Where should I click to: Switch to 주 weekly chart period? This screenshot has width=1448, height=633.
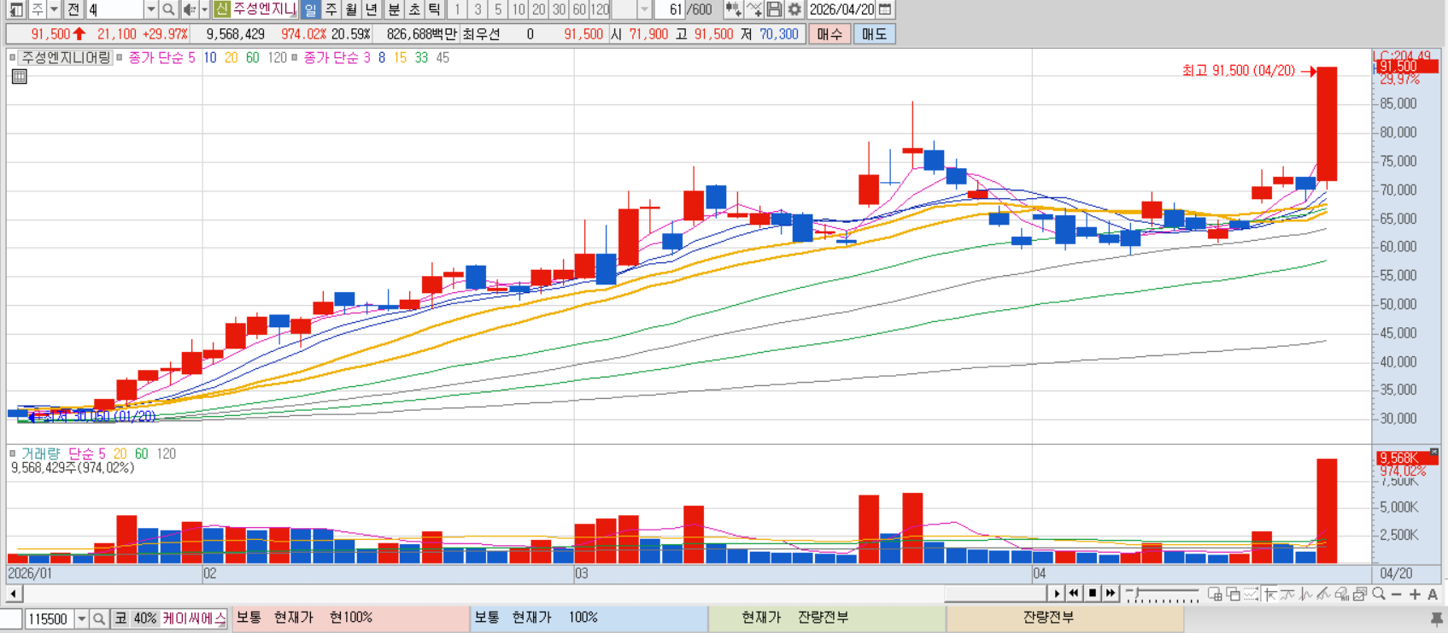pos(331,9)
